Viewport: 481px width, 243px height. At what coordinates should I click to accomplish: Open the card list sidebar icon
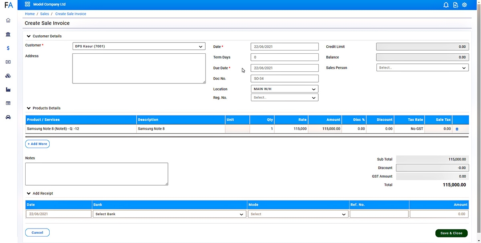click(8, 103)
